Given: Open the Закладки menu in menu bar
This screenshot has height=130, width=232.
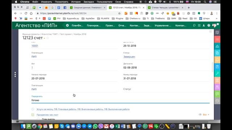Looking at the screenshot, I should (x=88, y=2).
